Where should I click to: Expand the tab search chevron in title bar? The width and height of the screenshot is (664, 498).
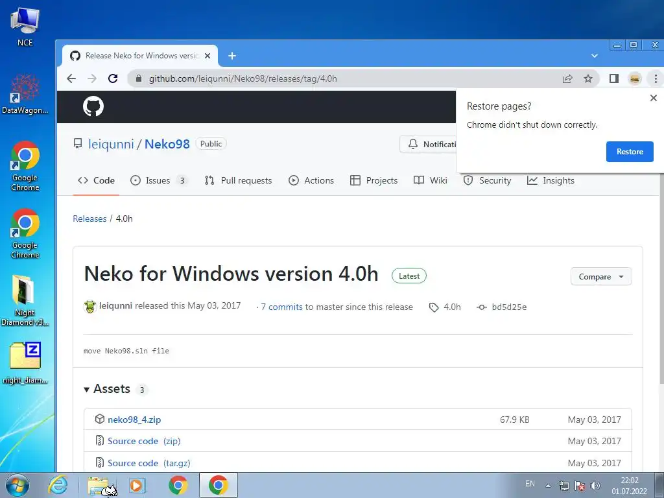595,56
